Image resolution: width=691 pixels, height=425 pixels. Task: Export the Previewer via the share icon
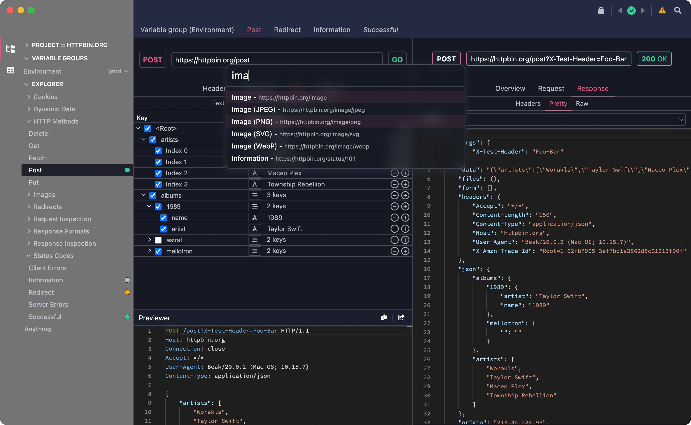point(401,317)
